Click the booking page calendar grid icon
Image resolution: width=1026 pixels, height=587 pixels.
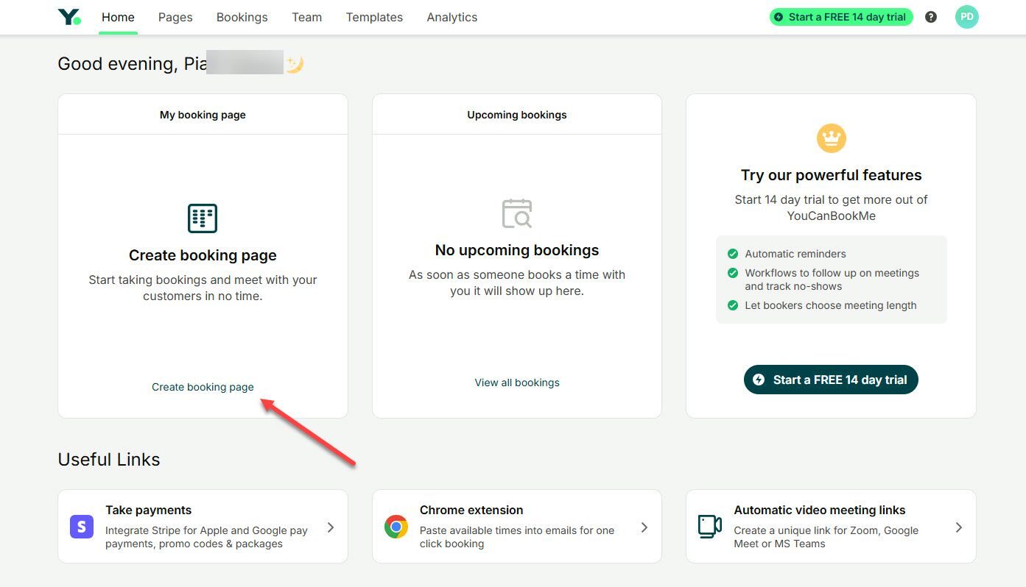click(203, 218)
